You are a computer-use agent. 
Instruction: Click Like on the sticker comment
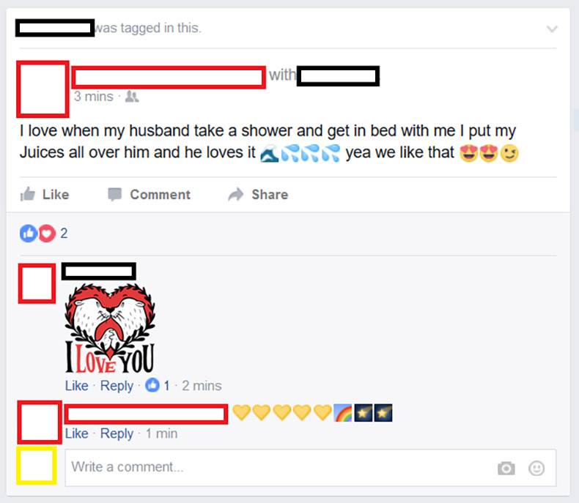77,386
